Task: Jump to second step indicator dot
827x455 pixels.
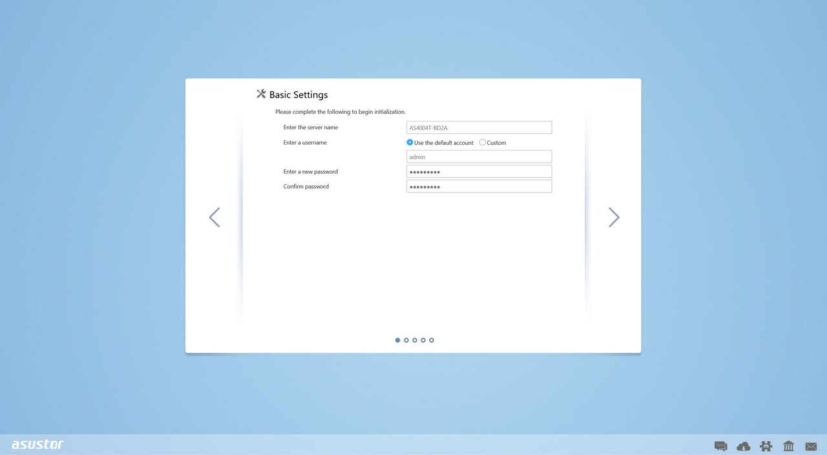Action: (x=406, y=340)
